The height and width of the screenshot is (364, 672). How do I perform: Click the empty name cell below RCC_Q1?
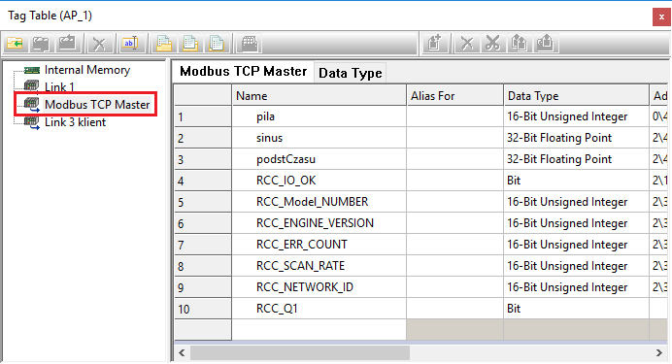[319, 330]
